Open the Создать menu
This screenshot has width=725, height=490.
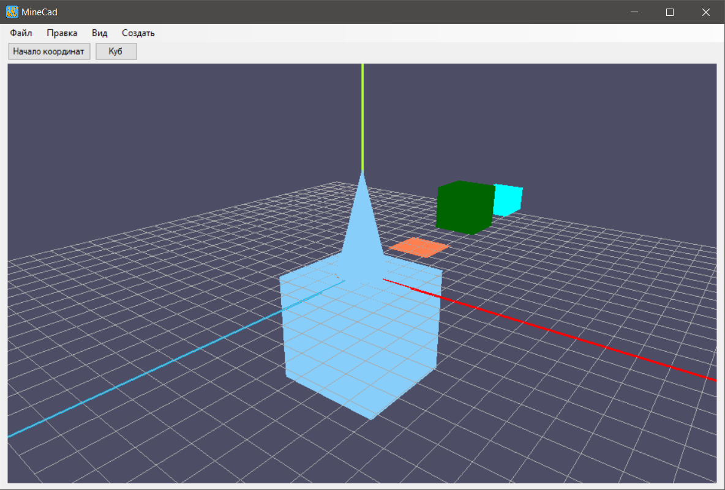138,33
